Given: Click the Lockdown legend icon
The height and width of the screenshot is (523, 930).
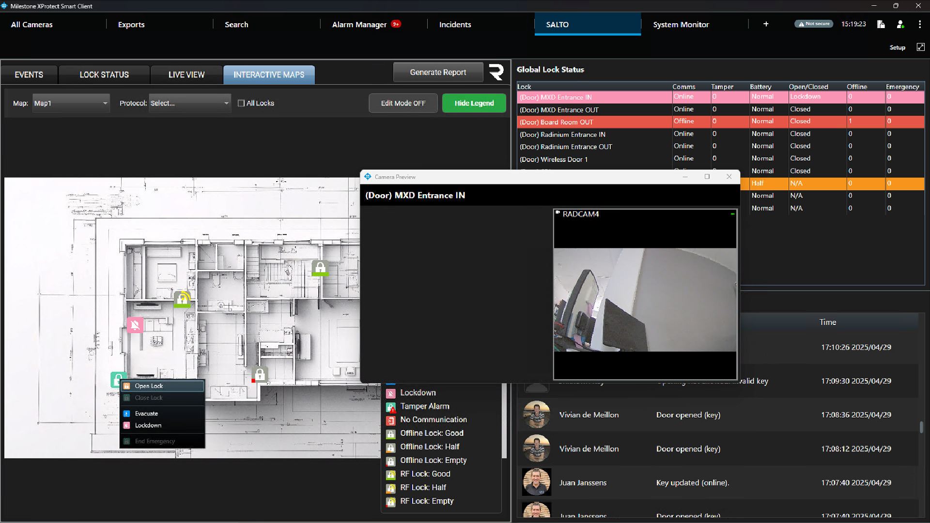Looking at the screenshot, I should pos(390,393).
